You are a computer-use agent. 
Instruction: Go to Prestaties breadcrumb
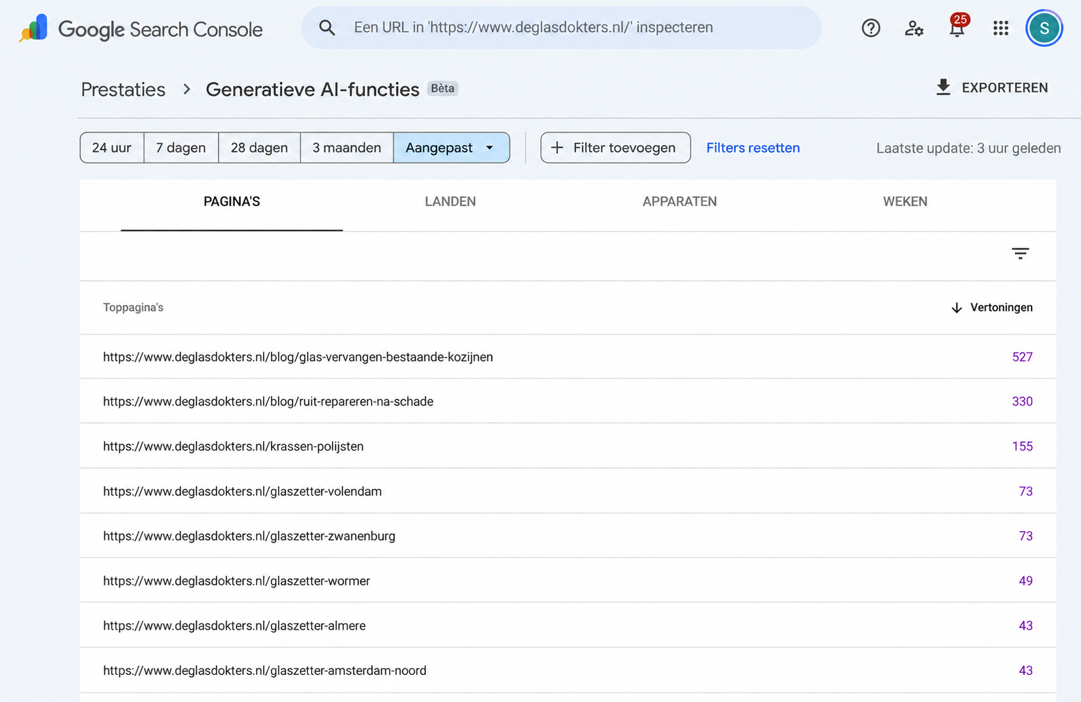click(x=123, y=90)
